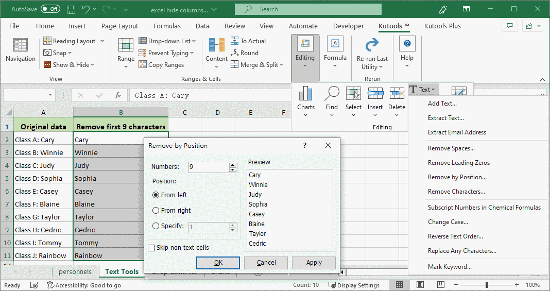
Task: Expand the Merge & Split dropdown
Action: (281, 65)
